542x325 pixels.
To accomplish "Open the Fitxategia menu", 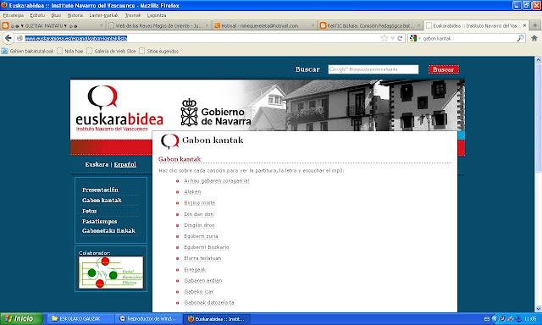I will (14, 15).
